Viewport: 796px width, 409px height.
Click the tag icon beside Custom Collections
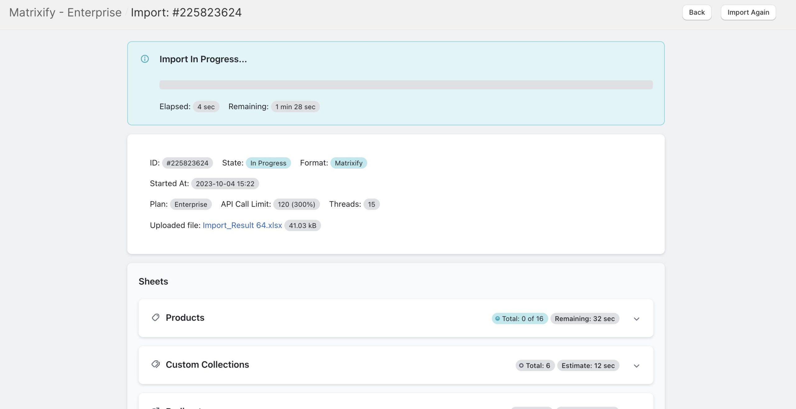[x=155, y=364]
